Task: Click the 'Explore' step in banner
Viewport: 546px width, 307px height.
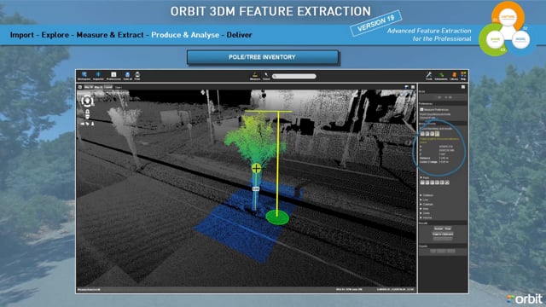Action: 55,35
